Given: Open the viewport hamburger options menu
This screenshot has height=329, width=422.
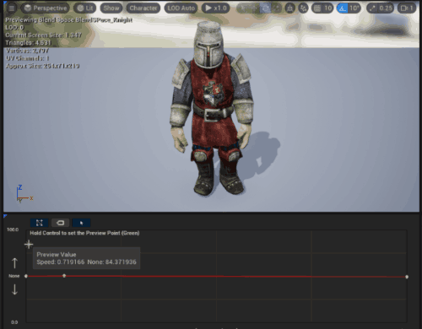Looking at the screenshot, I should [12, 8].
